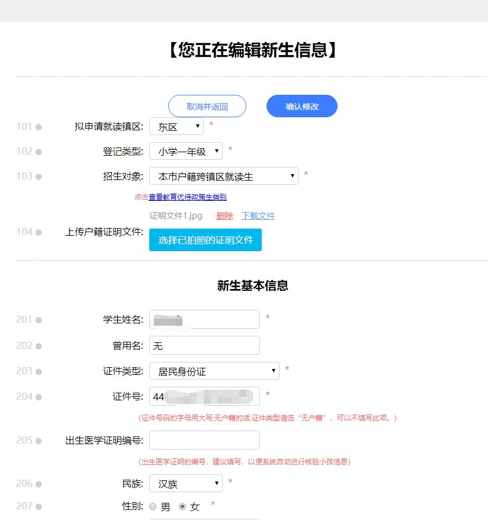This screenshot has width=488, height=520.
Task: Click the red hint 出生医学证明的编号，建议填写
Action: tap(245, 461)
